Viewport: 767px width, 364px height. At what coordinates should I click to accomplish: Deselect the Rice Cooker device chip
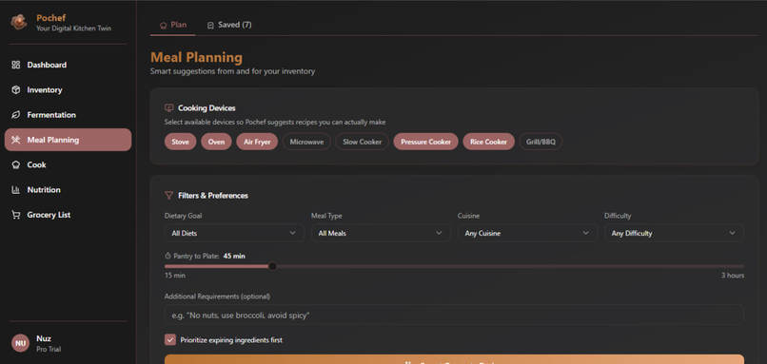click(489, 142)
